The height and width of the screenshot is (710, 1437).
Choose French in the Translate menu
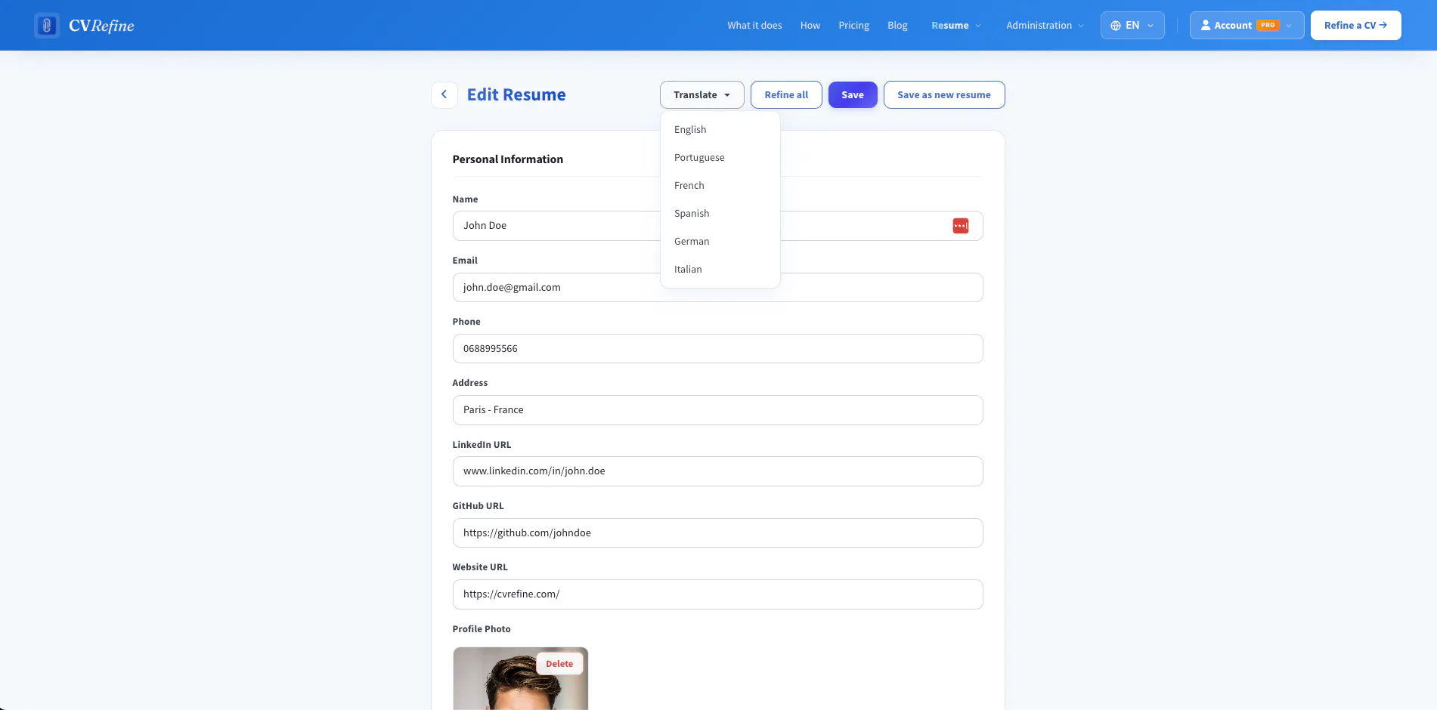click(720, 186)
